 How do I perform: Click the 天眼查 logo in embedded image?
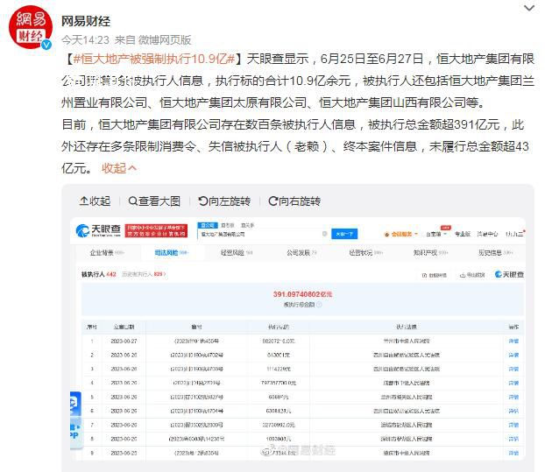(x=98, y=230)
